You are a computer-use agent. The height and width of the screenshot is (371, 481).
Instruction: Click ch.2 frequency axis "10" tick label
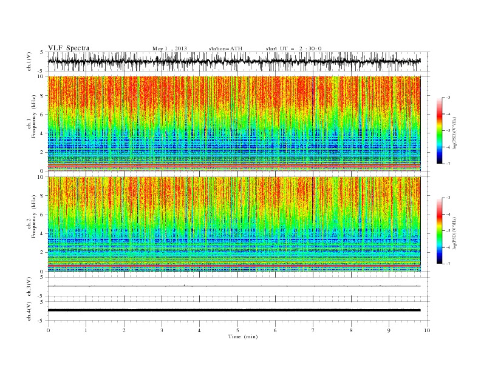pos(41,177)
